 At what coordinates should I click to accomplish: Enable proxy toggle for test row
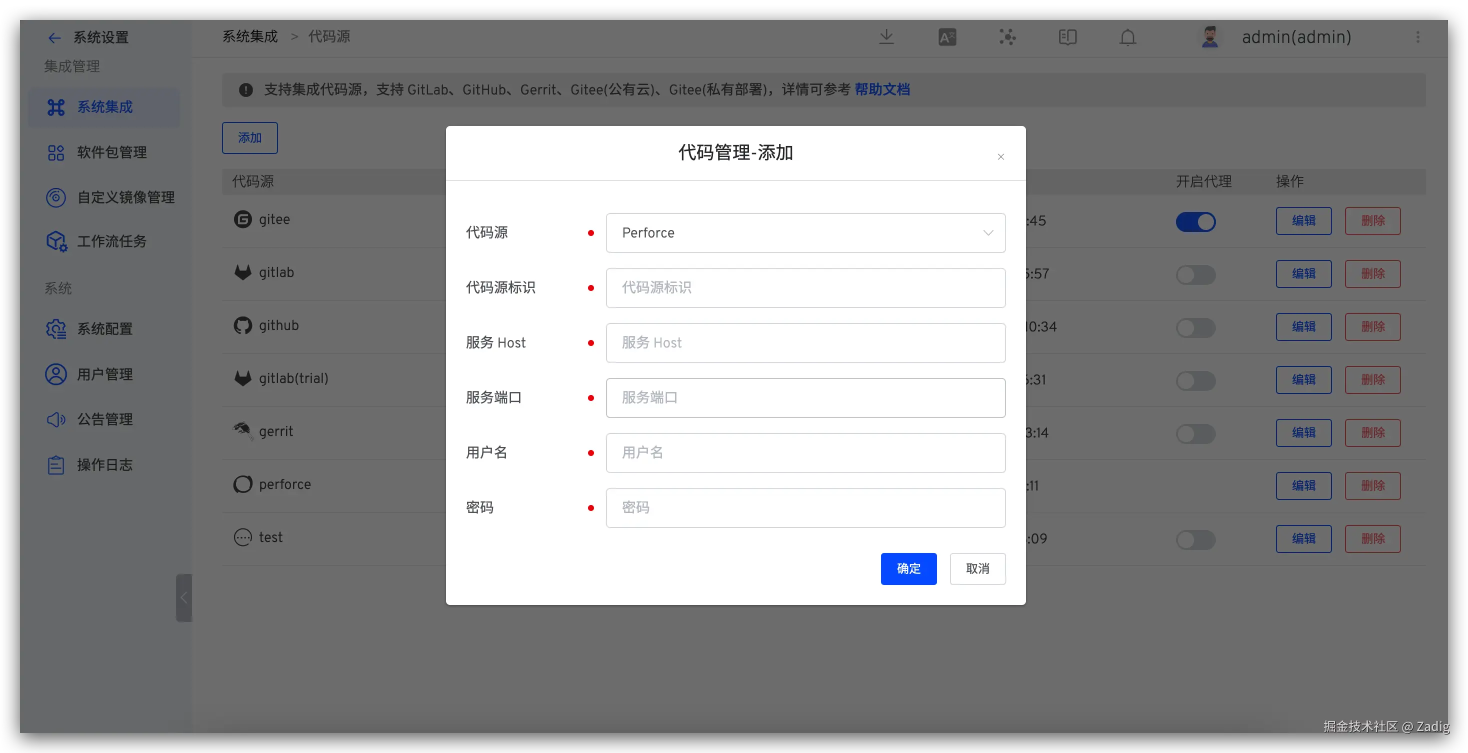pyautogui.click(x=1195, y=540)
